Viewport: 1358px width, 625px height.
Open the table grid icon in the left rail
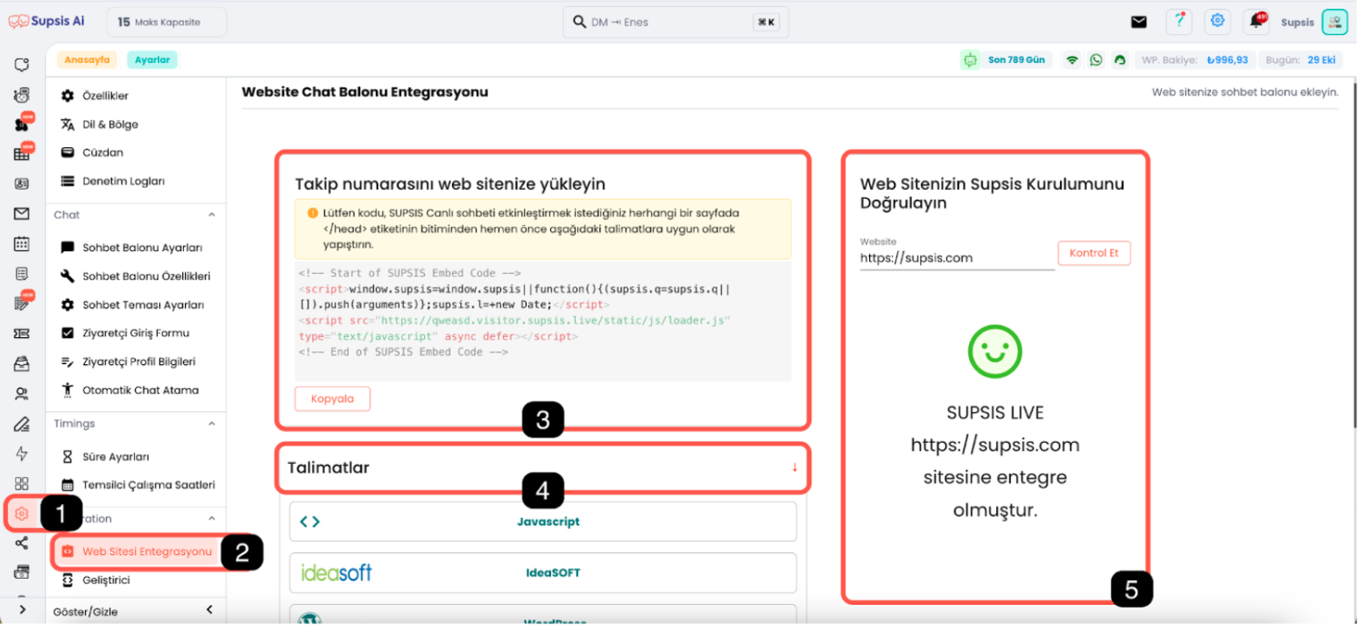tap(22, 154)
